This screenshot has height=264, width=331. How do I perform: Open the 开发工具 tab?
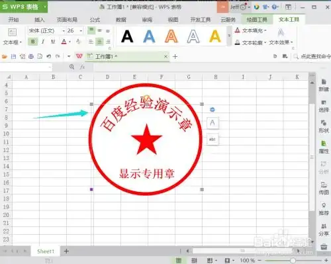[201, 20]
